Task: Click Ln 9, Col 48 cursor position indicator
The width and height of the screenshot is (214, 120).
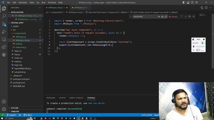Action: pos(146,115)
